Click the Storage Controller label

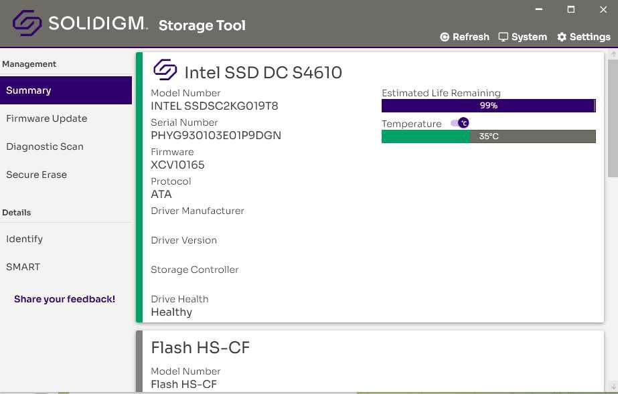pos(195,270)
